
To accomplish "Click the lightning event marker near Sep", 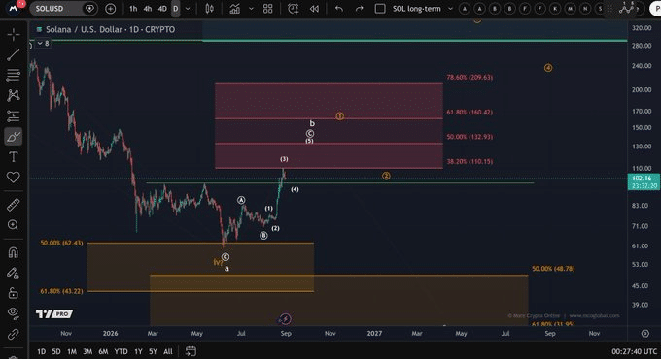I will coord(286,319).
